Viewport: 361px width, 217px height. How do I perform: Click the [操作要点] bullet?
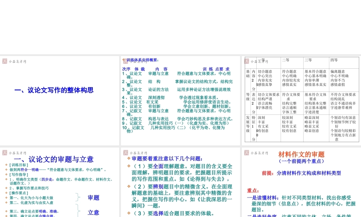pyautogui.click(x=19, y=193)
